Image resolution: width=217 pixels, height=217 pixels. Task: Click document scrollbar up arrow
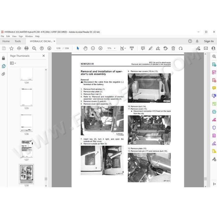(205, 54)
